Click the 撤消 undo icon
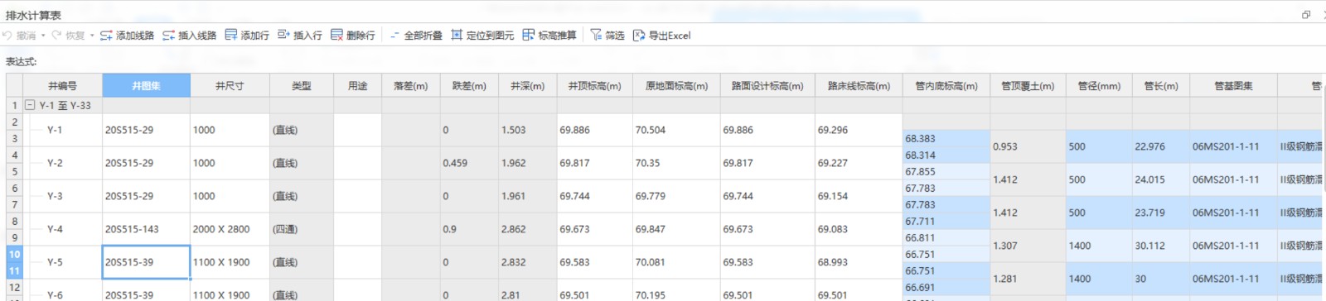This screenshot has height=301, width=1326. [x=7, y=36]
